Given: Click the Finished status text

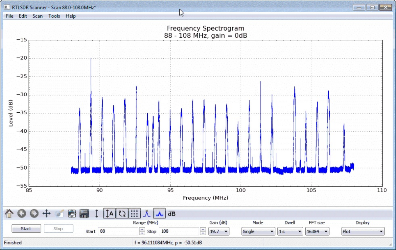Looking at the screenshot, I should (x=13, y=243).
